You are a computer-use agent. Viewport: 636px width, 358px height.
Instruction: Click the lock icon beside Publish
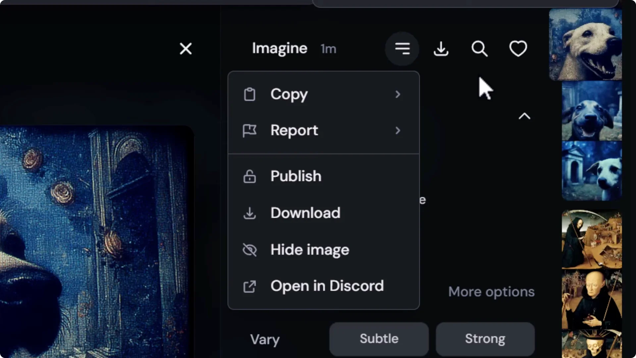[x=250, y=176]
